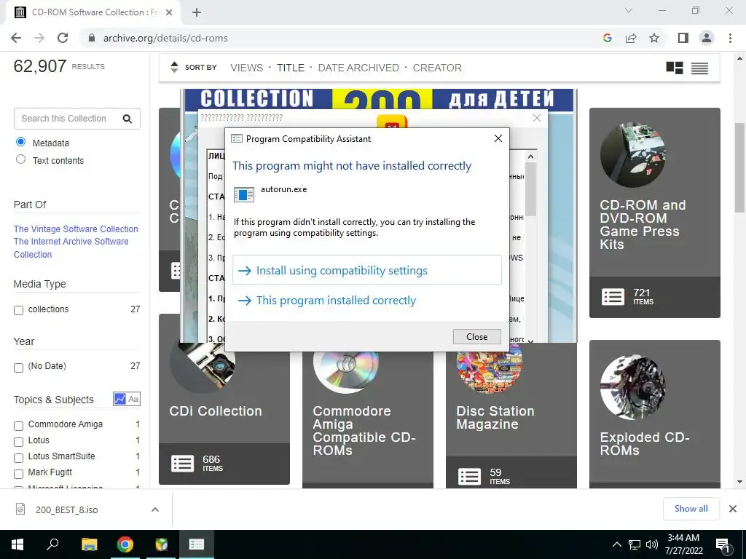Image resolution: width=746 pixels, height=559 pixels.
Task: Open Windows Start menu
Action: click(17, 544)
